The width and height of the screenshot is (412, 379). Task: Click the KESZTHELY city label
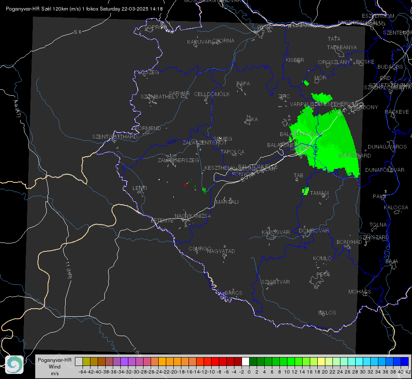219,168
